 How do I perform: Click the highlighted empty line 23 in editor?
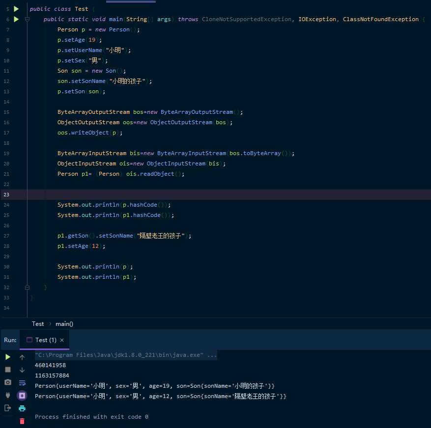pos(229,194)
